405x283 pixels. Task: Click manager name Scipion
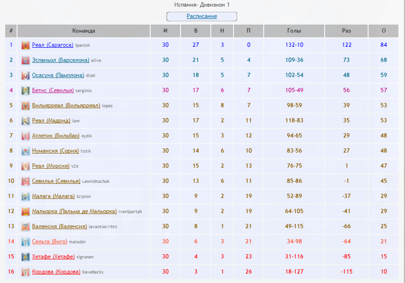[x=84, y=197]
